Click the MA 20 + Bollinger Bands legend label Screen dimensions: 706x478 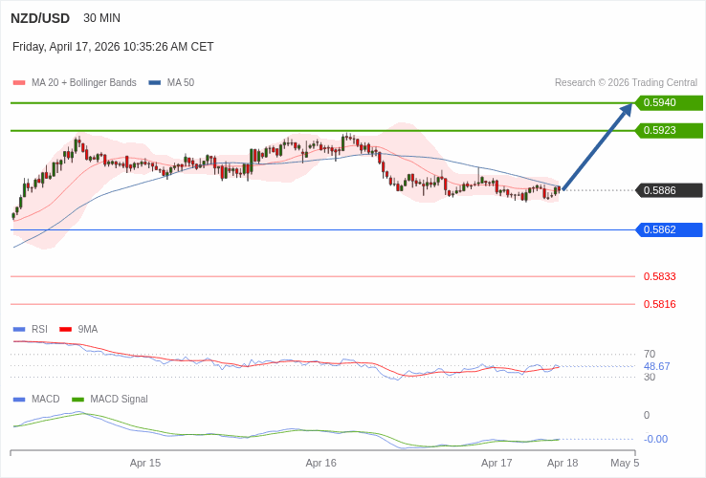click(84, 83)
